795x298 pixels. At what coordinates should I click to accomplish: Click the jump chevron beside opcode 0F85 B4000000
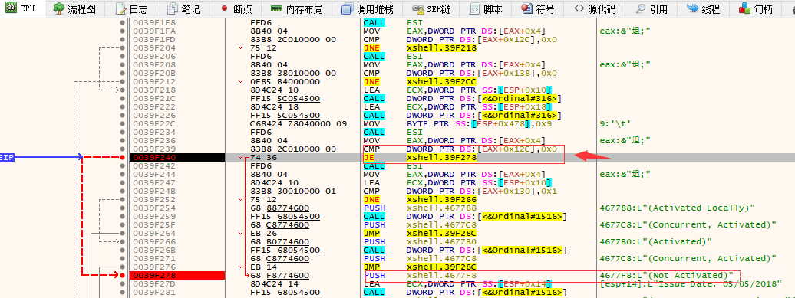[240, 81]
